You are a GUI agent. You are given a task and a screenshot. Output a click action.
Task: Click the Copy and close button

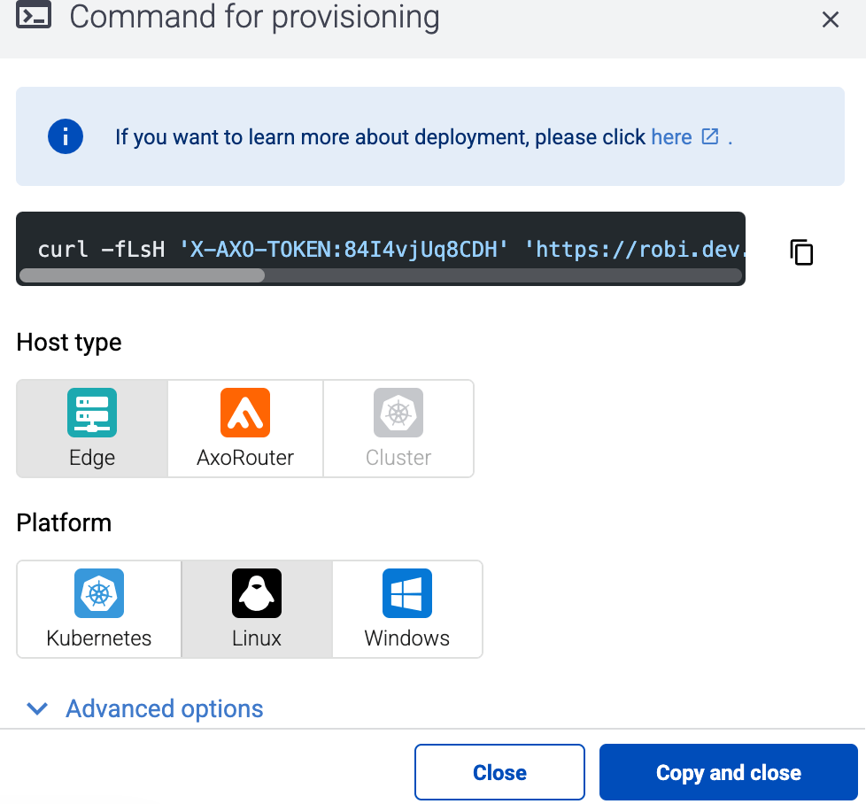point(728,771)
